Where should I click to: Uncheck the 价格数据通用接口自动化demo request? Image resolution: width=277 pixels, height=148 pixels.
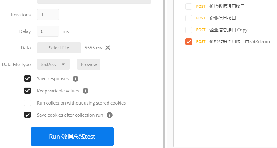(189, 42)
